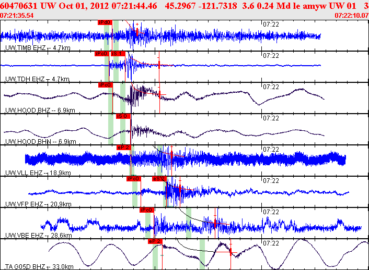Viewport: 369px width, 270px height.
Task: Click the coda end marker on G05D trace
Action: point(230,252)
